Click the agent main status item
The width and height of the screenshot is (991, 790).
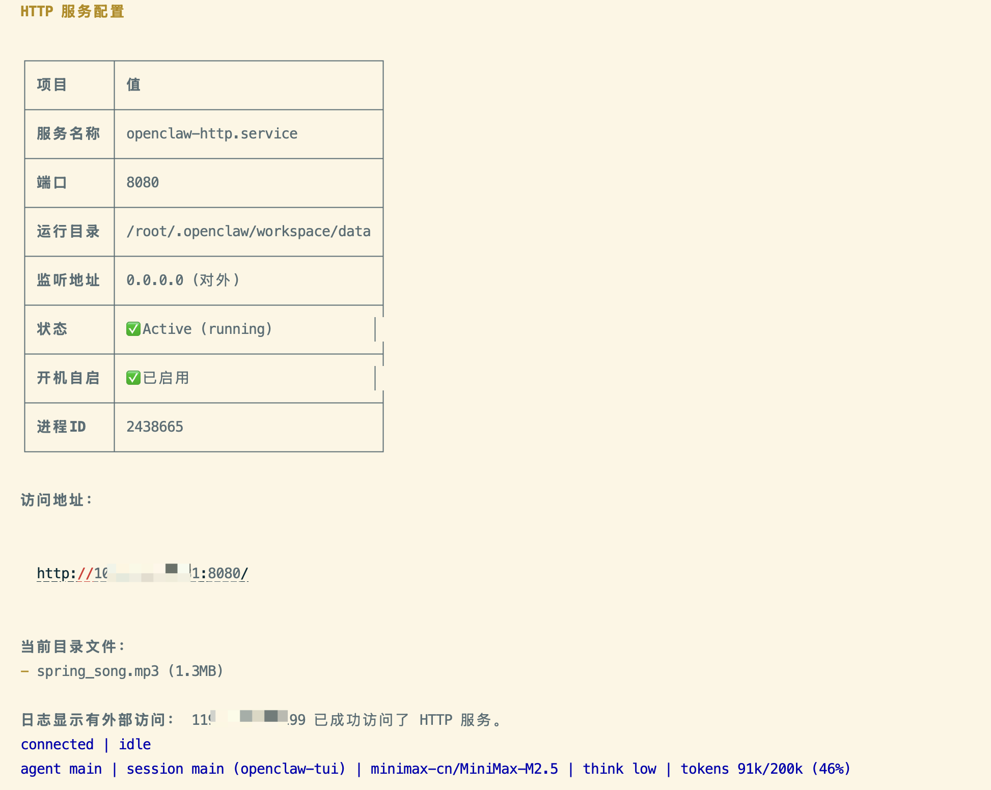pos(61,769)
